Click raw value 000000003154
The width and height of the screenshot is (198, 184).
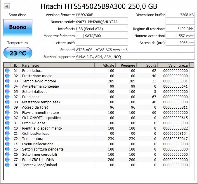coord(176,133)
